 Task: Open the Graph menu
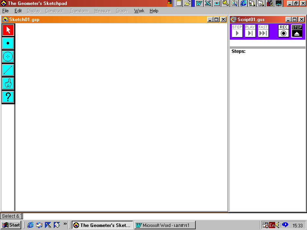click(x=122, y=11)
